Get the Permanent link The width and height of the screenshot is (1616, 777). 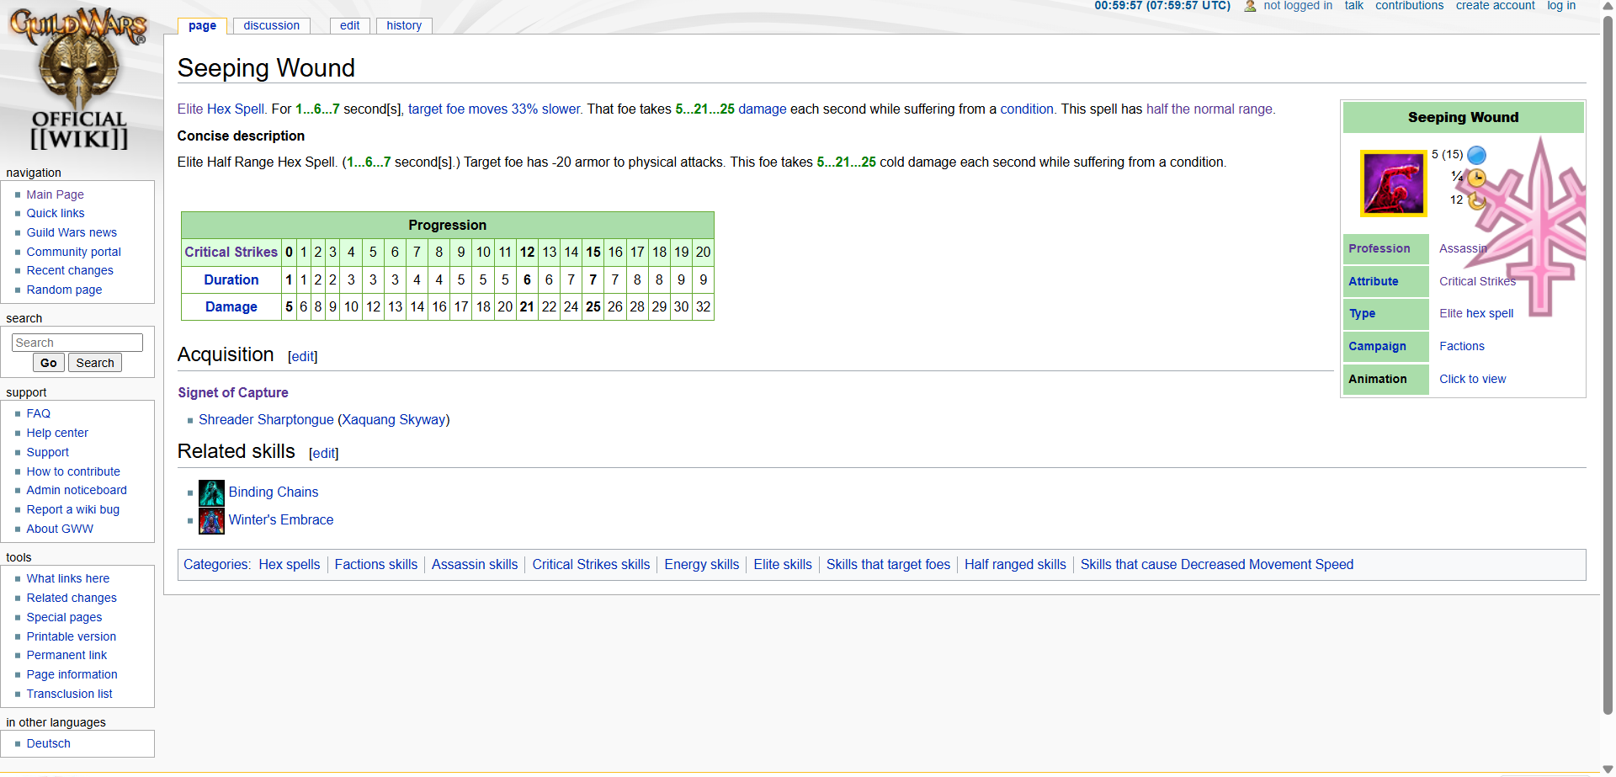(66, 655)
